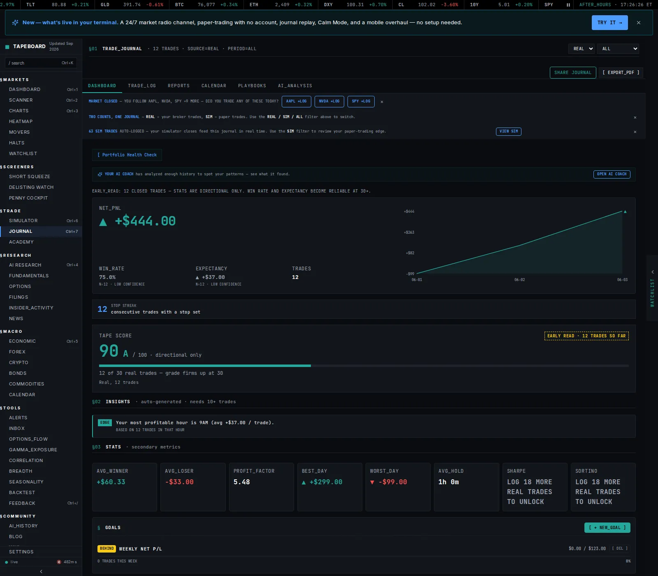
Task: Dismiss the 'Two counts, one journal' notice
Action: tap(635, 117)
